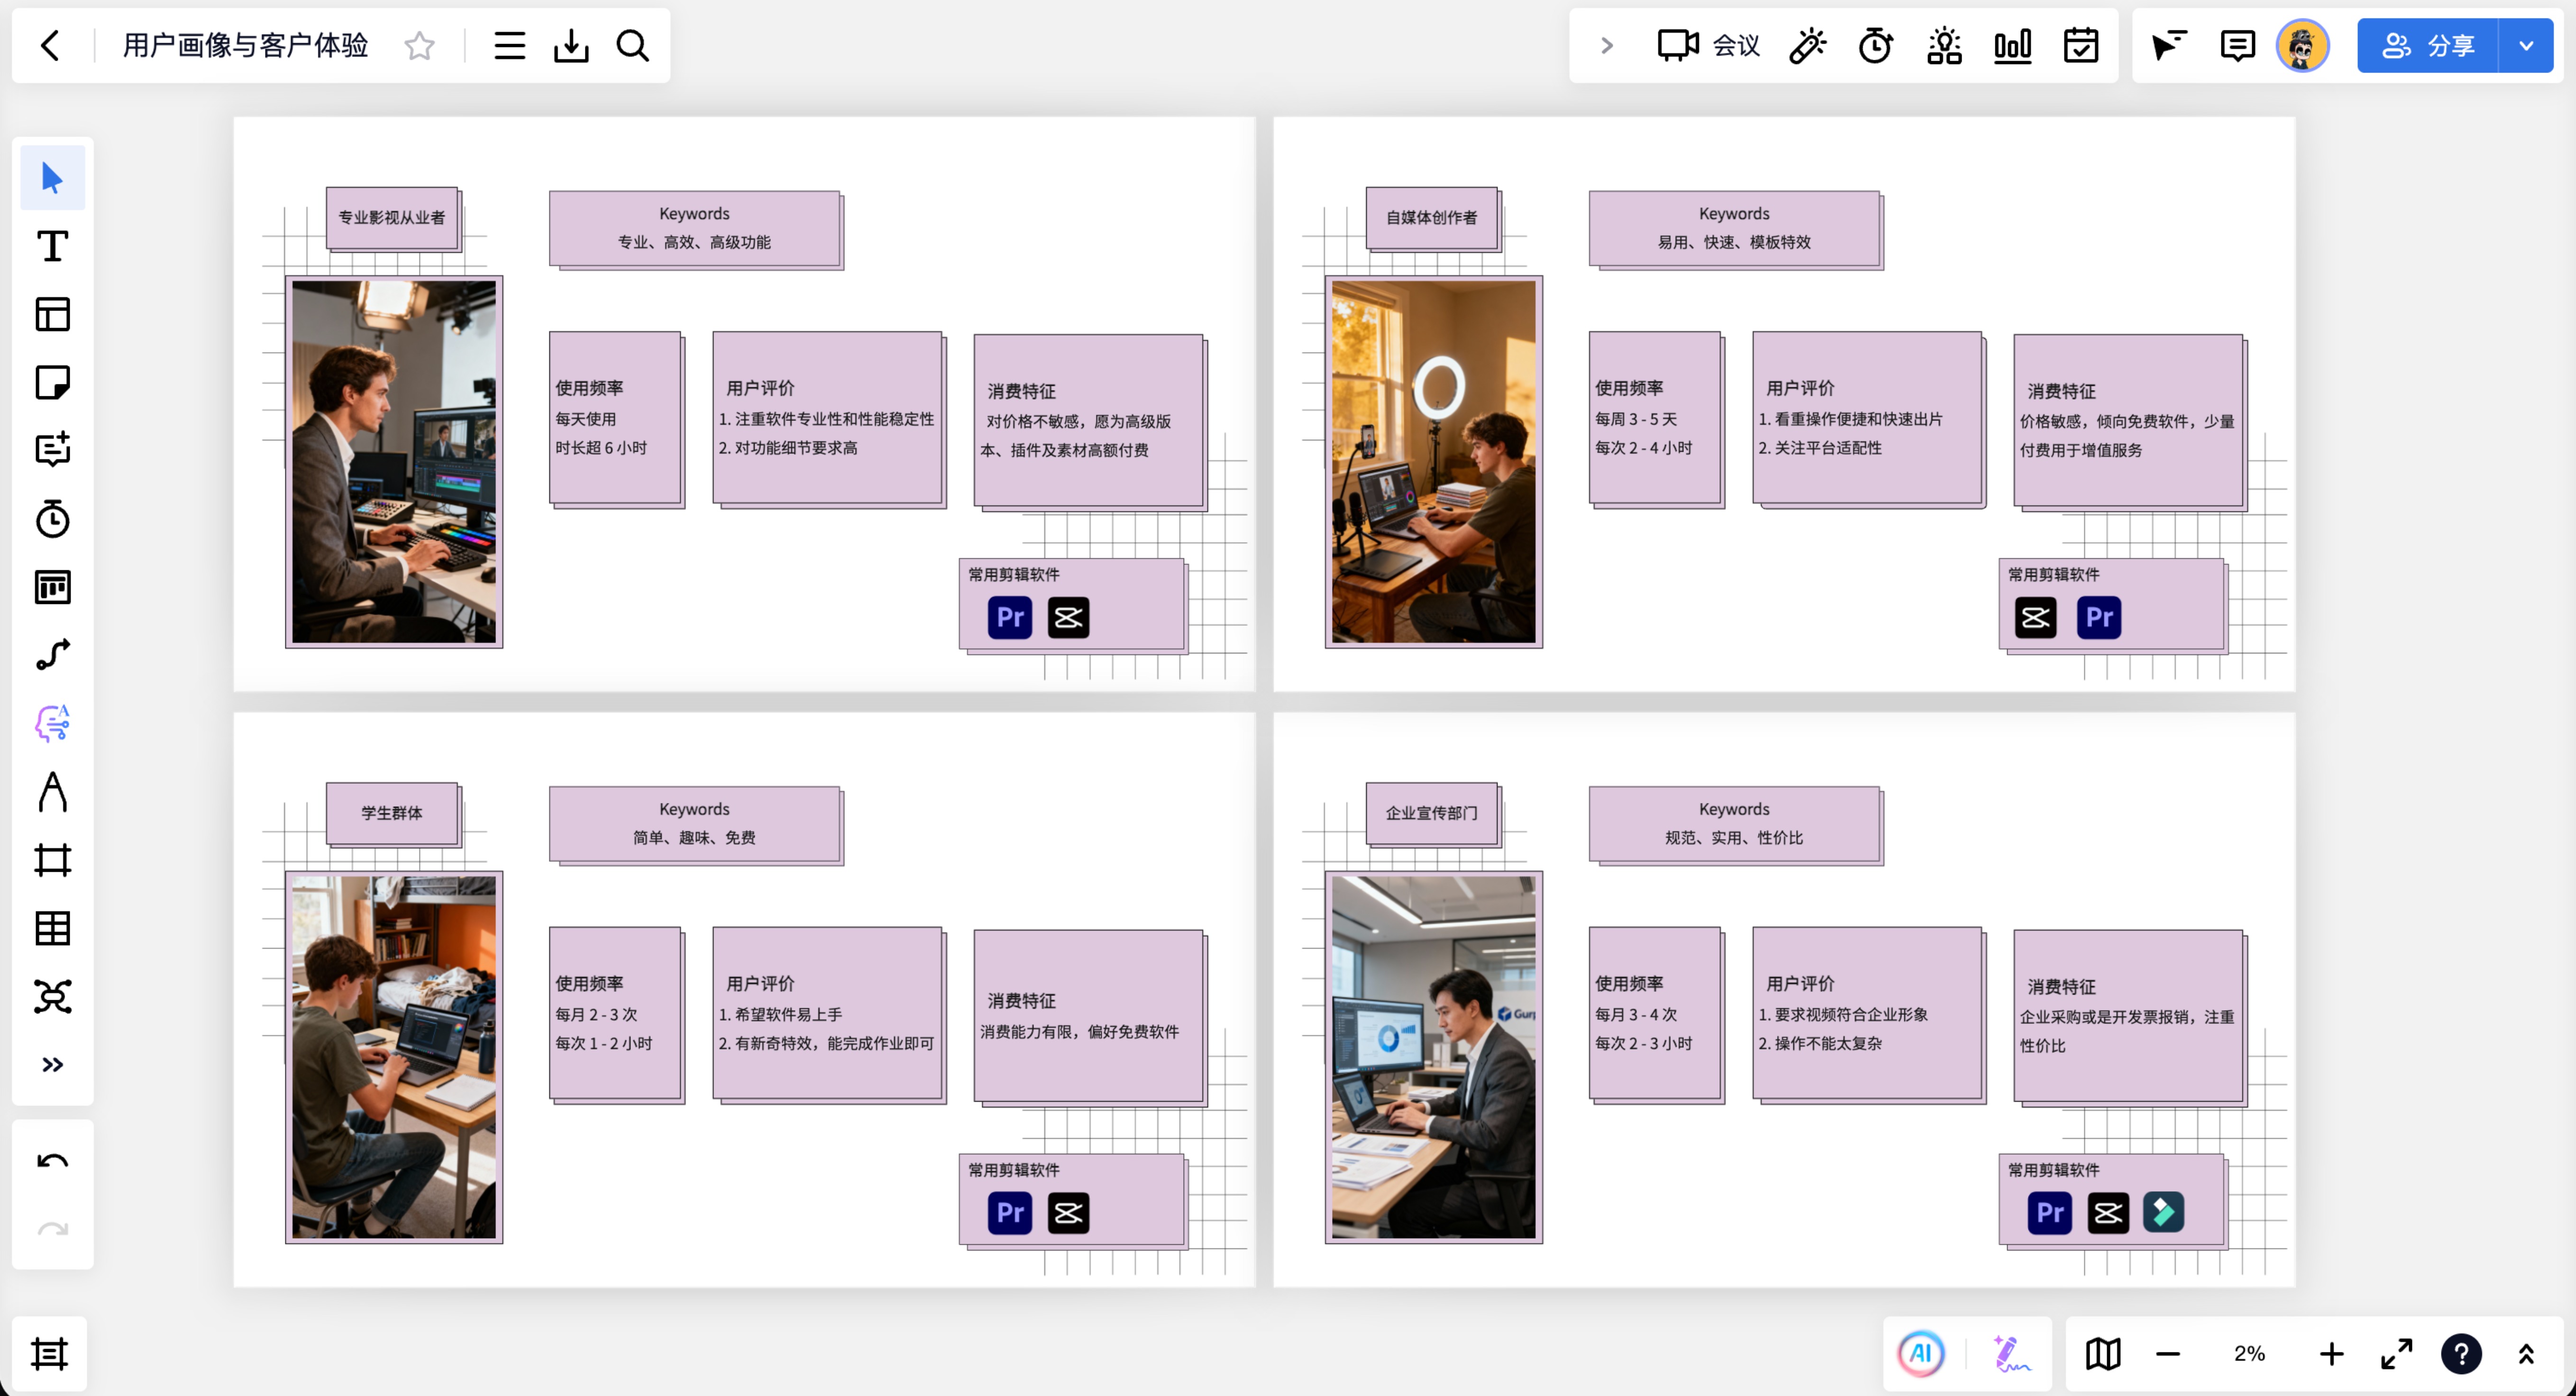Expand the share dropdown arrow

(x=2526, y=45)
